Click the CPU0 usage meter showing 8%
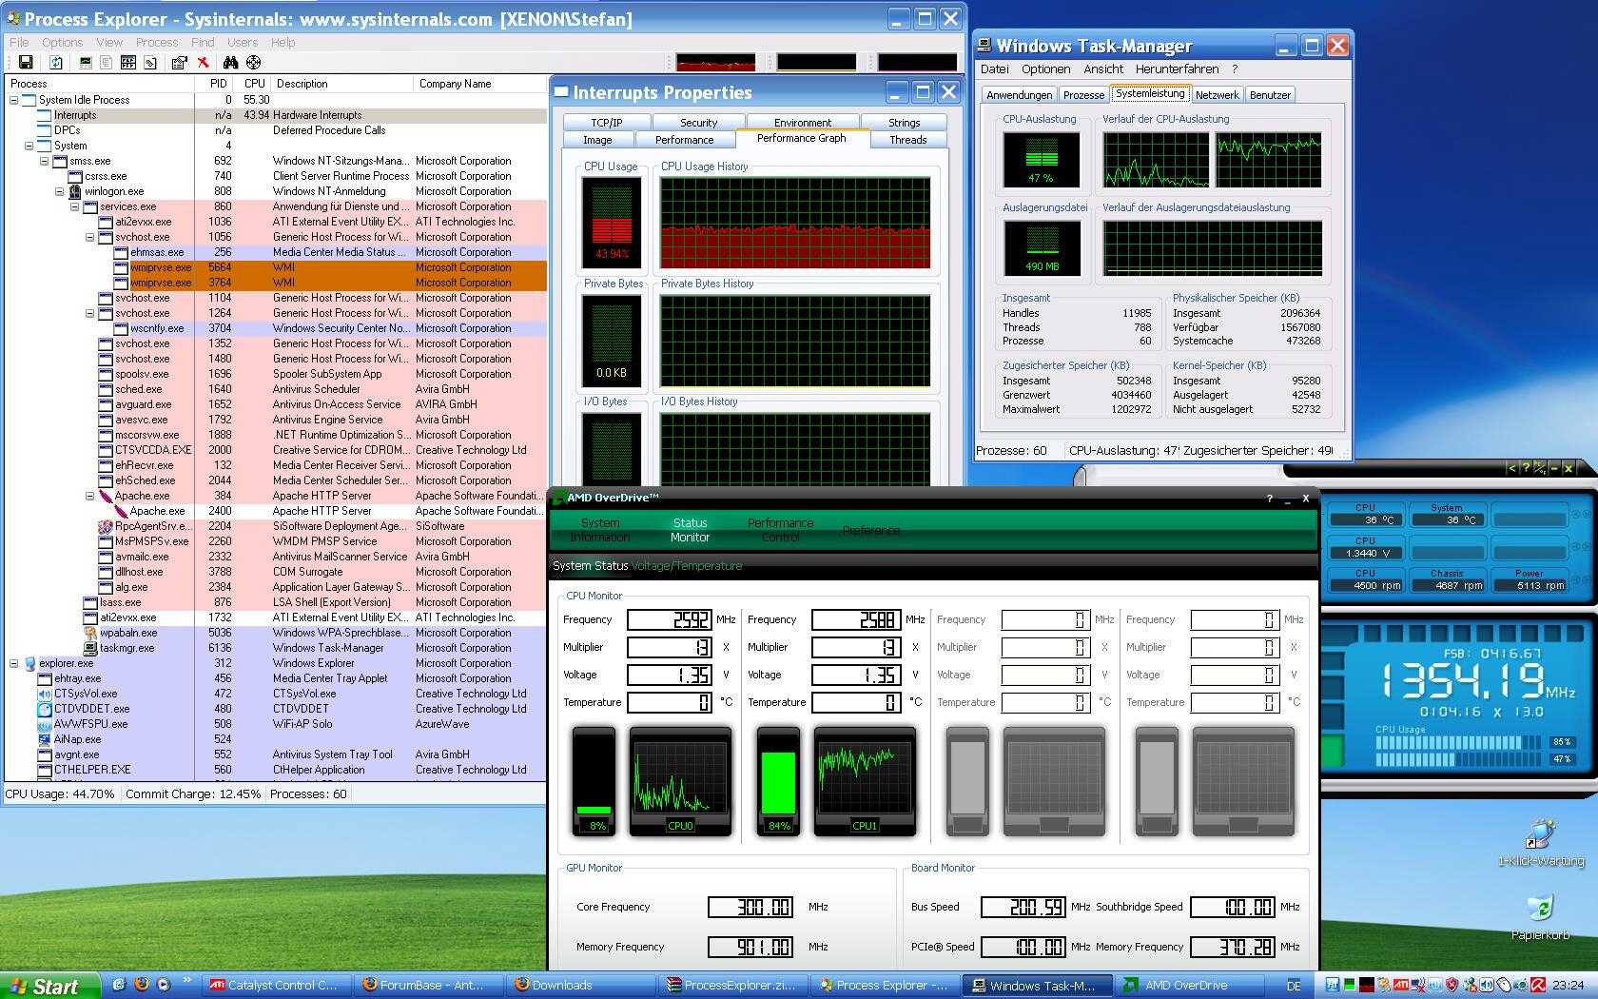The height and width of the screenshot is (999, 1598). pyautogui.click(x=594, y=782)
